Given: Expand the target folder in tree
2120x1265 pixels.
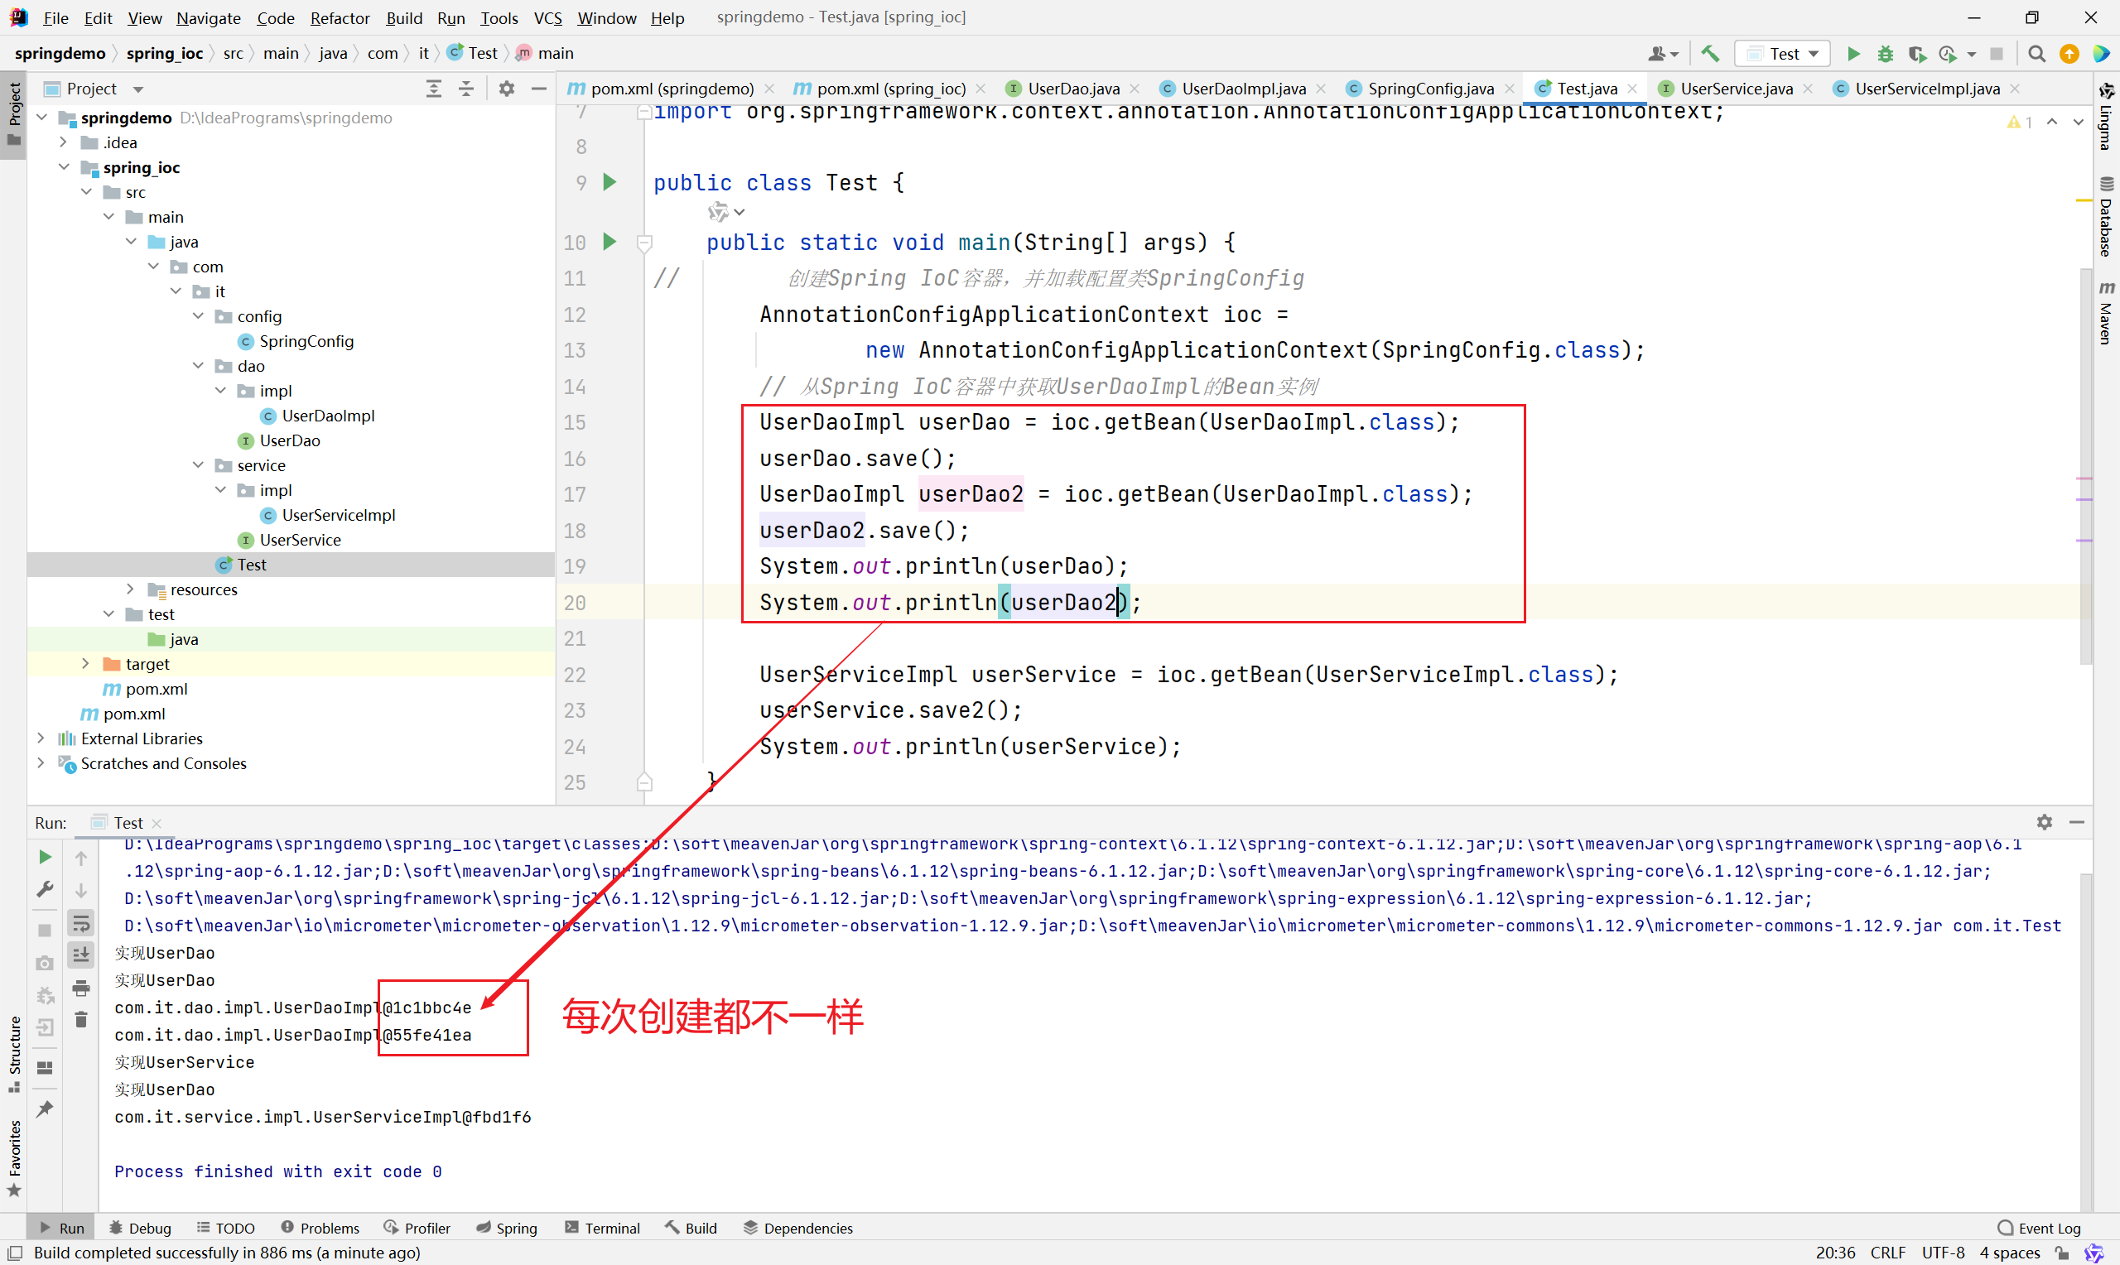Looking at the screenshot, I should pyautogui.click(x=85, y=664).
